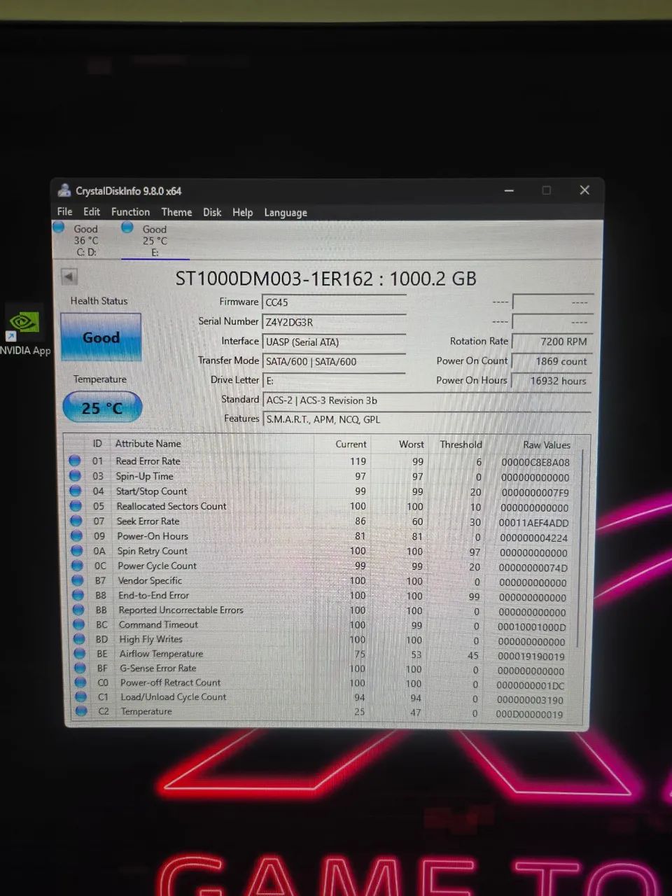Click the Power On Count value 1869
This screenshot has height=896, width=672.
pos(553,361)
